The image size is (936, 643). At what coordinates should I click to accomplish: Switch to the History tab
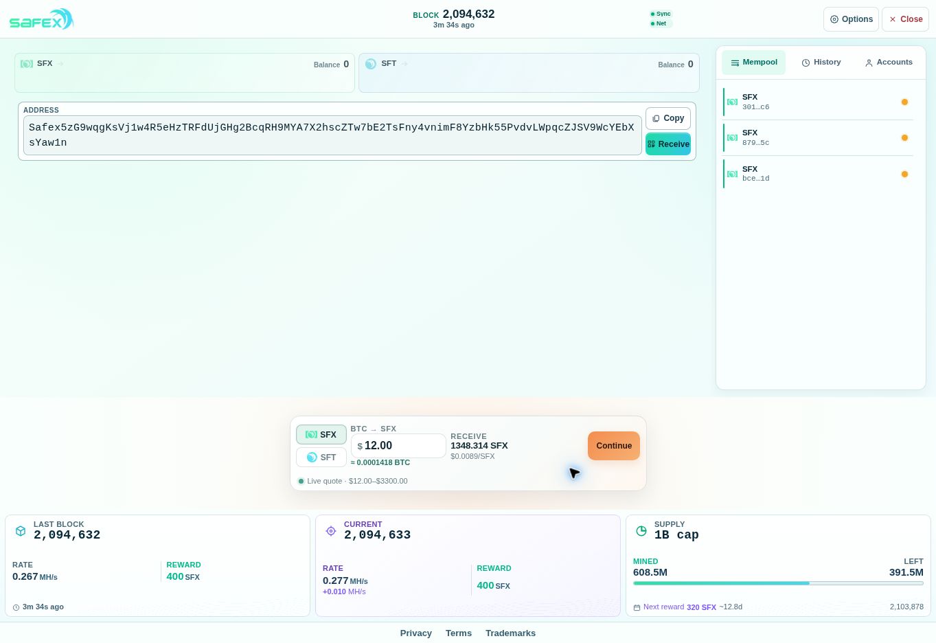821,63
